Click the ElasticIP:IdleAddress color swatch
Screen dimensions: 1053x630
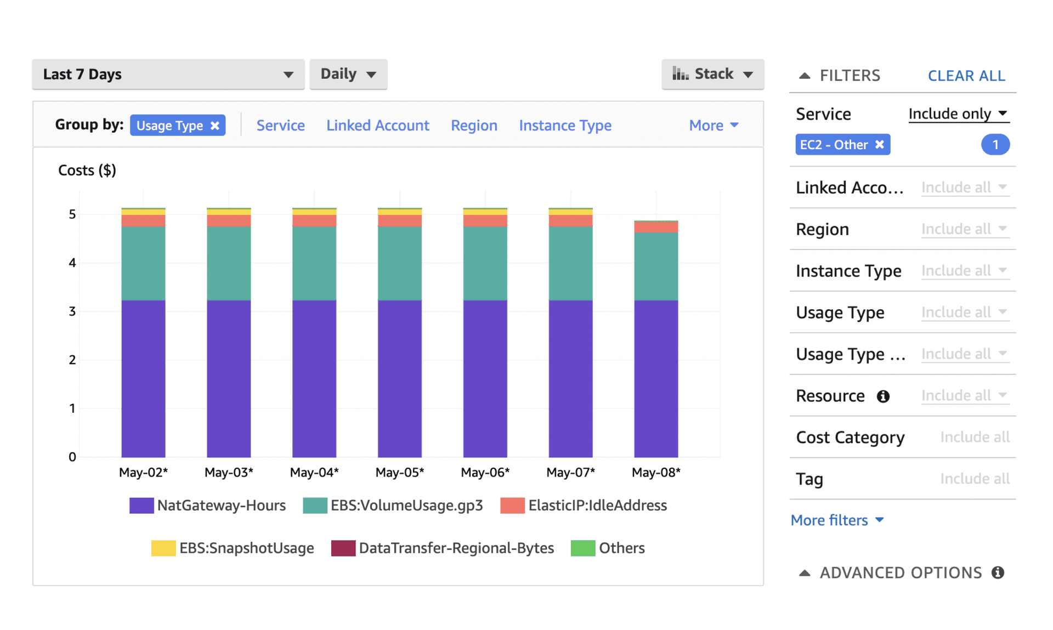point(512,505)
